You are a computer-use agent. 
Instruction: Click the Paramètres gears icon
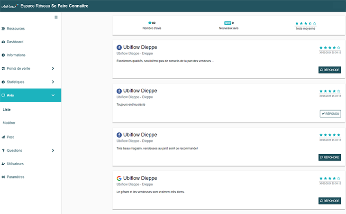[3, 177]
